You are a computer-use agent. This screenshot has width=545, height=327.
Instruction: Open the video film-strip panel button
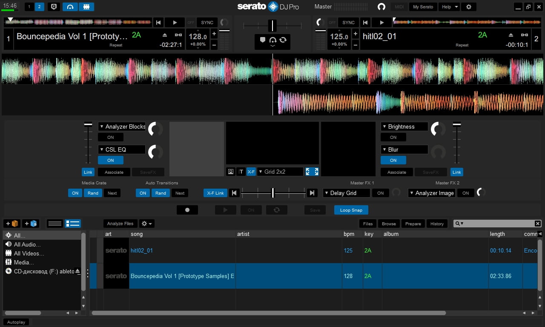click(86, 7)
